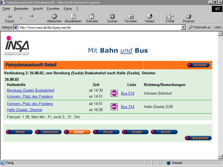
Task: Click the Internet zone globe icon
Action: point(169,163)
